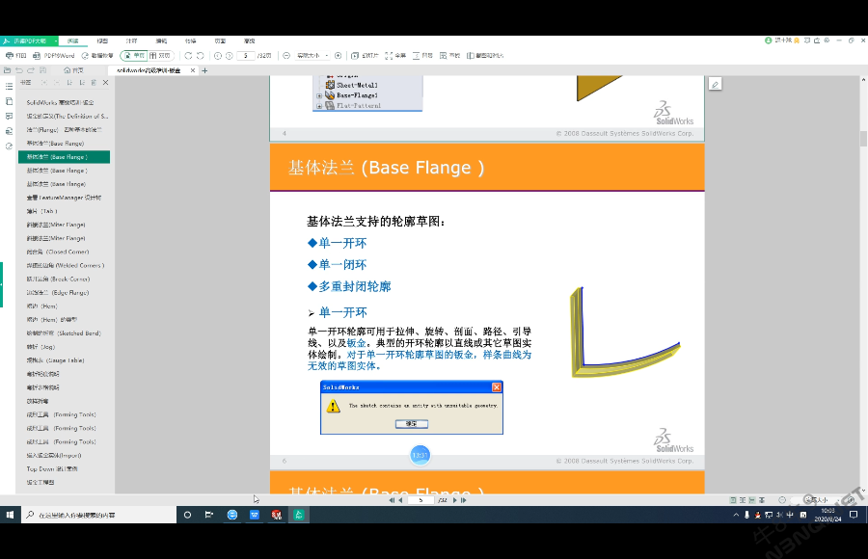868x559 pixels.
Task: Open the Sketched Bend bookmark
Action: tap(64, 333)
